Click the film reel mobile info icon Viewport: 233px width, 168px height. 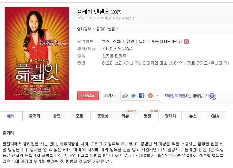[x=212, y=96]
